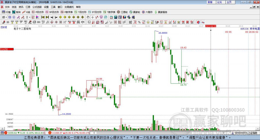The image size is (260, 140).
Task: Expand the 日 period dropdown arrow
Action: 6,17
